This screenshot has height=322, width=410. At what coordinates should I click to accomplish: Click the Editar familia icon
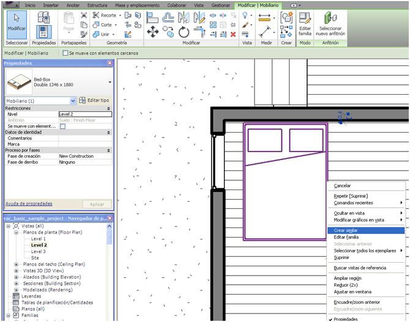tap(304, 24)
